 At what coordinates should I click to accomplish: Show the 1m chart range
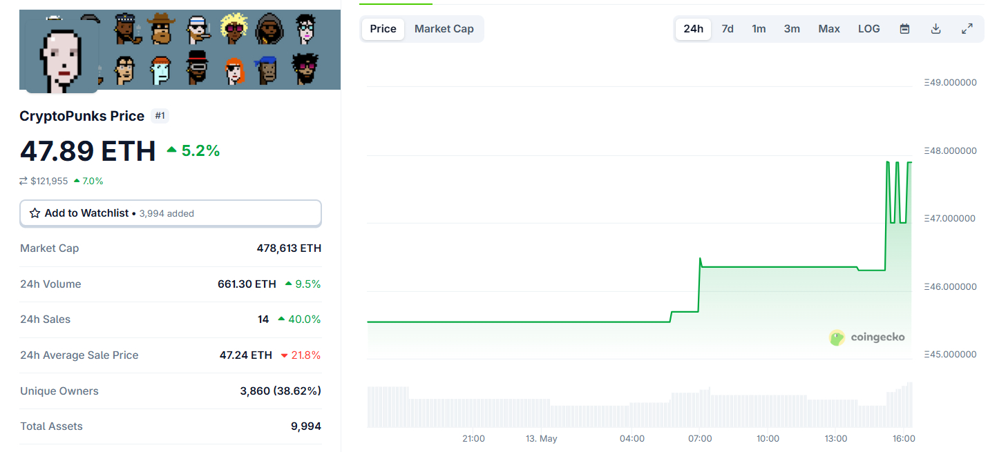tap(759, 29)
